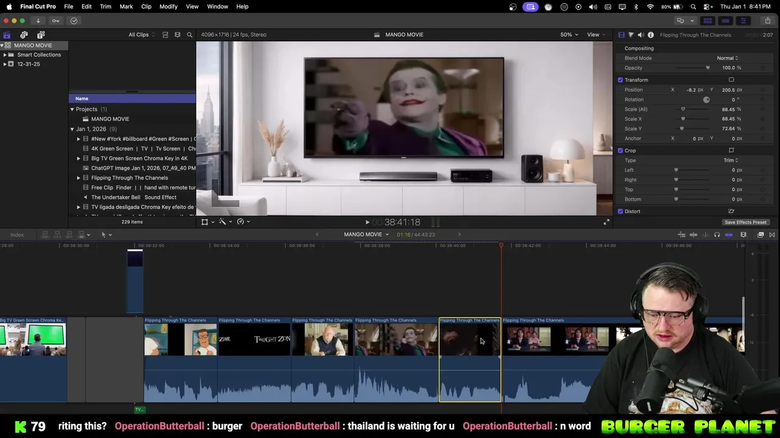Open the Titles and Generators sidebar

click(x=41, y=35)
